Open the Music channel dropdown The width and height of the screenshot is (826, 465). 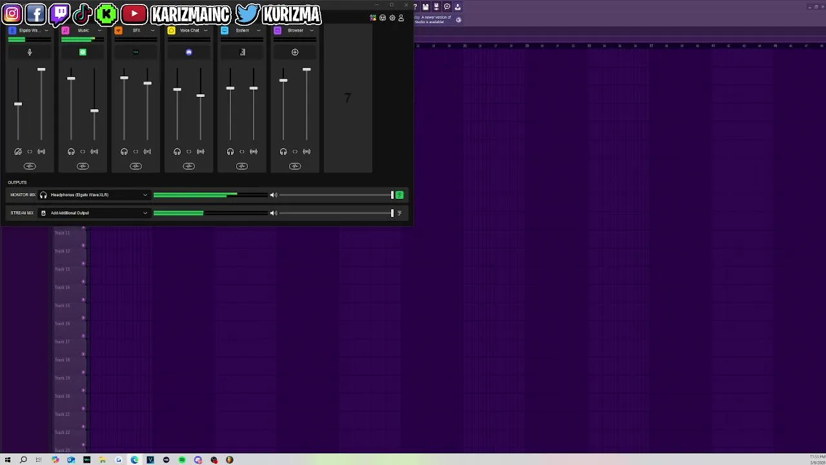coord(99,30)
